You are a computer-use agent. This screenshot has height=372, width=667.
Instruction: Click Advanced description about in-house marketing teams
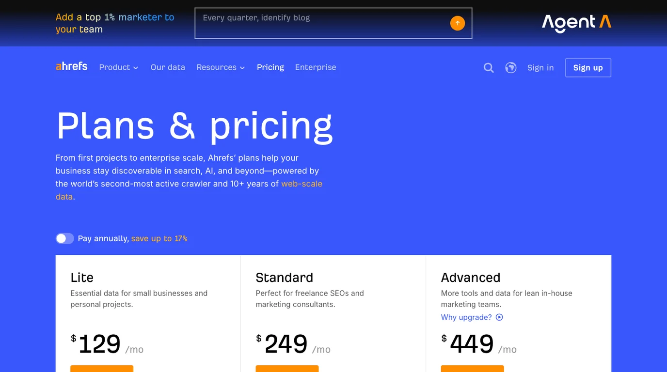tap(507, 299)
